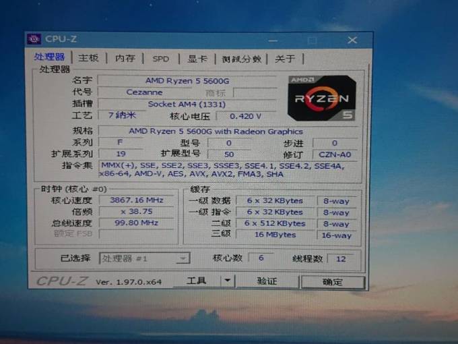Go to the 测试分数 tab
This screenshot has height=344, width=458.
click(241, 59)
